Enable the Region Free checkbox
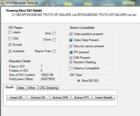The width and height of the screenshot is (140, 116). click(54, 51)
